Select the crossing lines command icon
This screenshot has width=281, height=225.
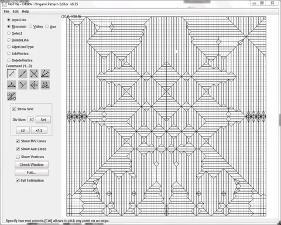(34, 74)
